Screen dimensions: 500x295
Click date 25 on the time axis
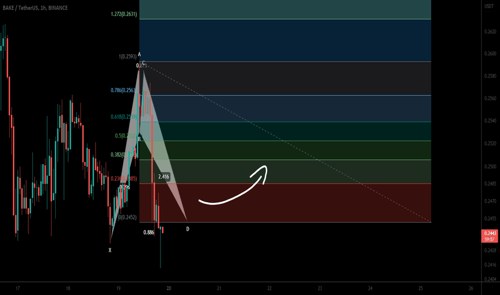[421, 289]
